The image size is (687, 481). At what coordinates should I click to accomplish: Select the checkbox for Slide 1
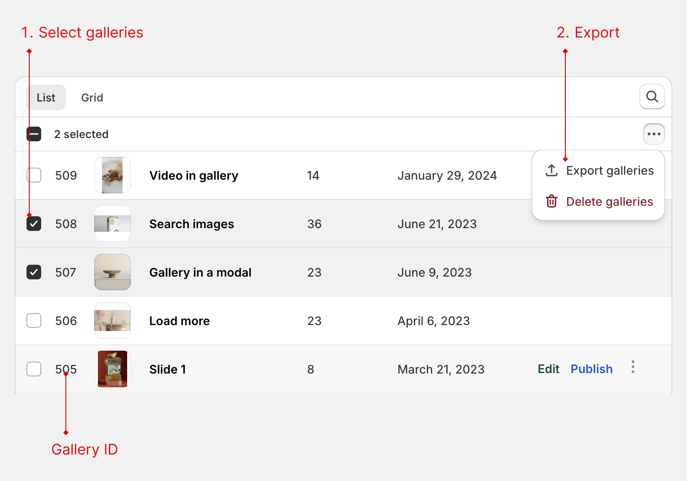point(34,369)
